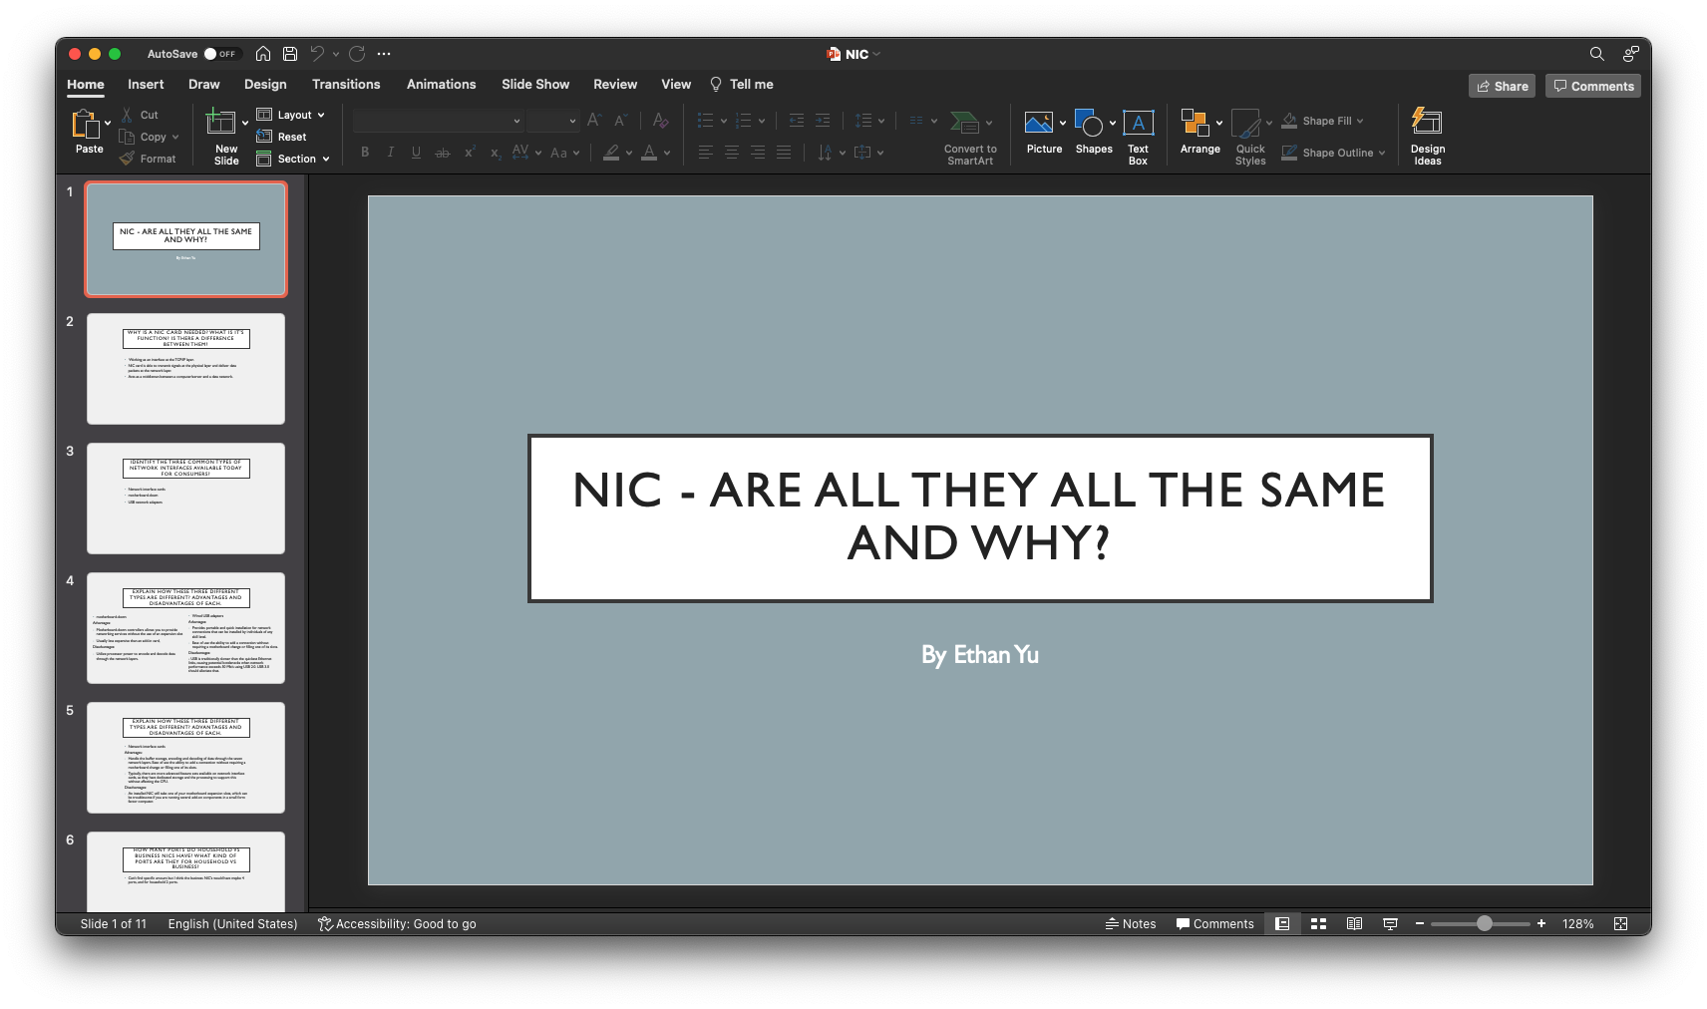
Task: Open the font size combo box
Action: pos(552,121)
